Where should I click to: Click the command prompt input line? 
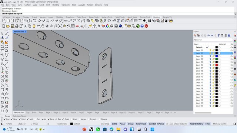(118, 14)
